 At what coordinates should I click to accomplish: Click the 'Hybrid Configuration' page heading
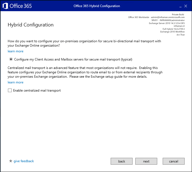coord(30,25)
